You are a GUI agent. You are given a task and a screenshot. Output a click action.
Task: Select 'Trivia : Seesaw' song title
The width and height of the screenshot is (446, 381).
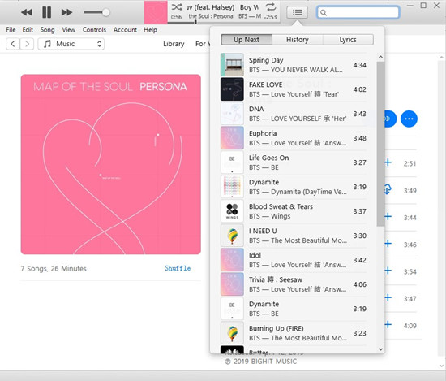click(276, 279)
